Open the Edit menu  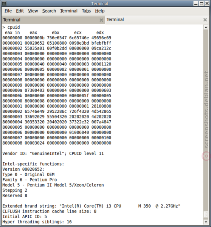[20, 11]
